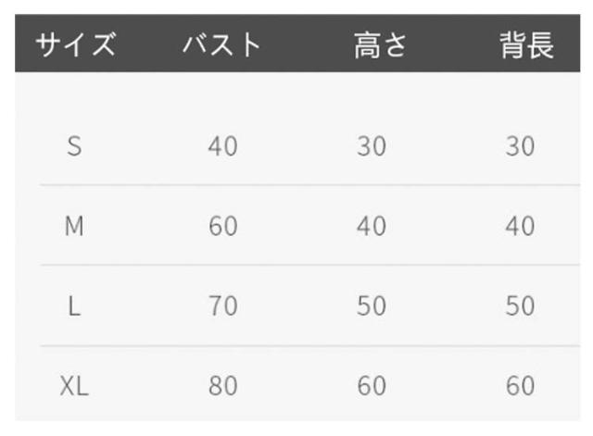The width and height of the screenshot is (593, 436).
Task: Select the M size row label
Action: (75, 227)
